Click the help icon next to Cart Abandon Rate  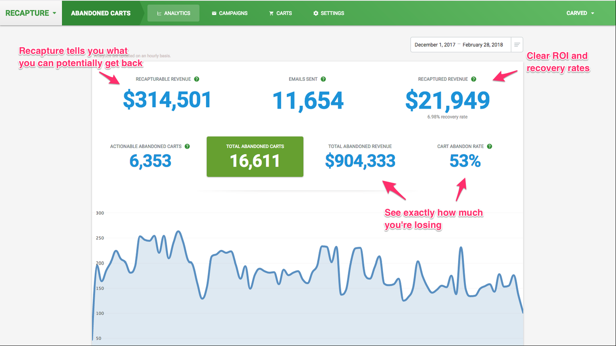point(489,146)
